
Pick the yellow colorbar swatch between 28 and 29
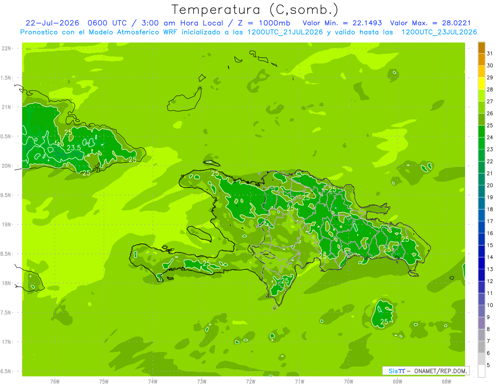pos(482,83)
